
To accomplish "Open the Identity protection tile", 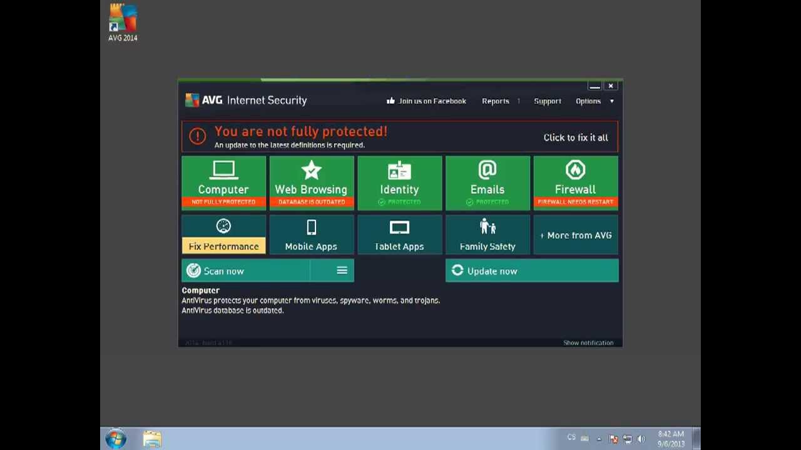I will click(399, 182).
